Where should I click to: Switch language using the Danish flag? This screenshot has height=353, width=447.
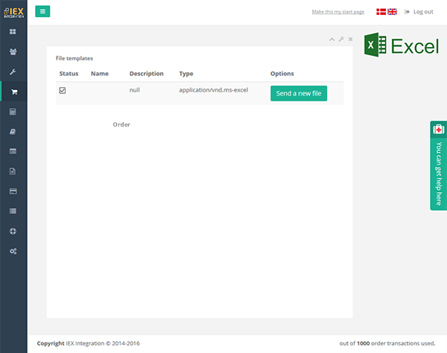pyautogui.click(x=381, y=12)
